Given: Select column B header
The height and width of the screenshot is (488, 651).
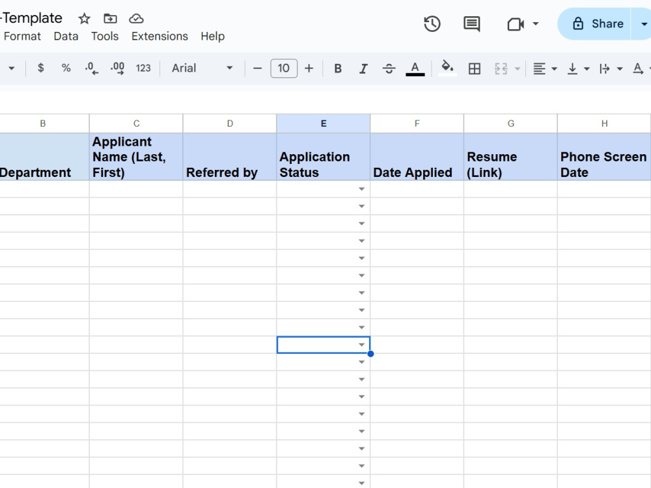Looking at the screenshot, I should [43, 124].
